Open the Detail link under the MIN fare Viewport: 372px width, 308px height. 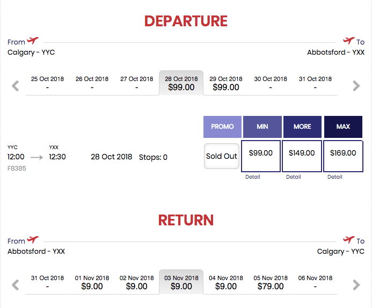coord(253,177)
